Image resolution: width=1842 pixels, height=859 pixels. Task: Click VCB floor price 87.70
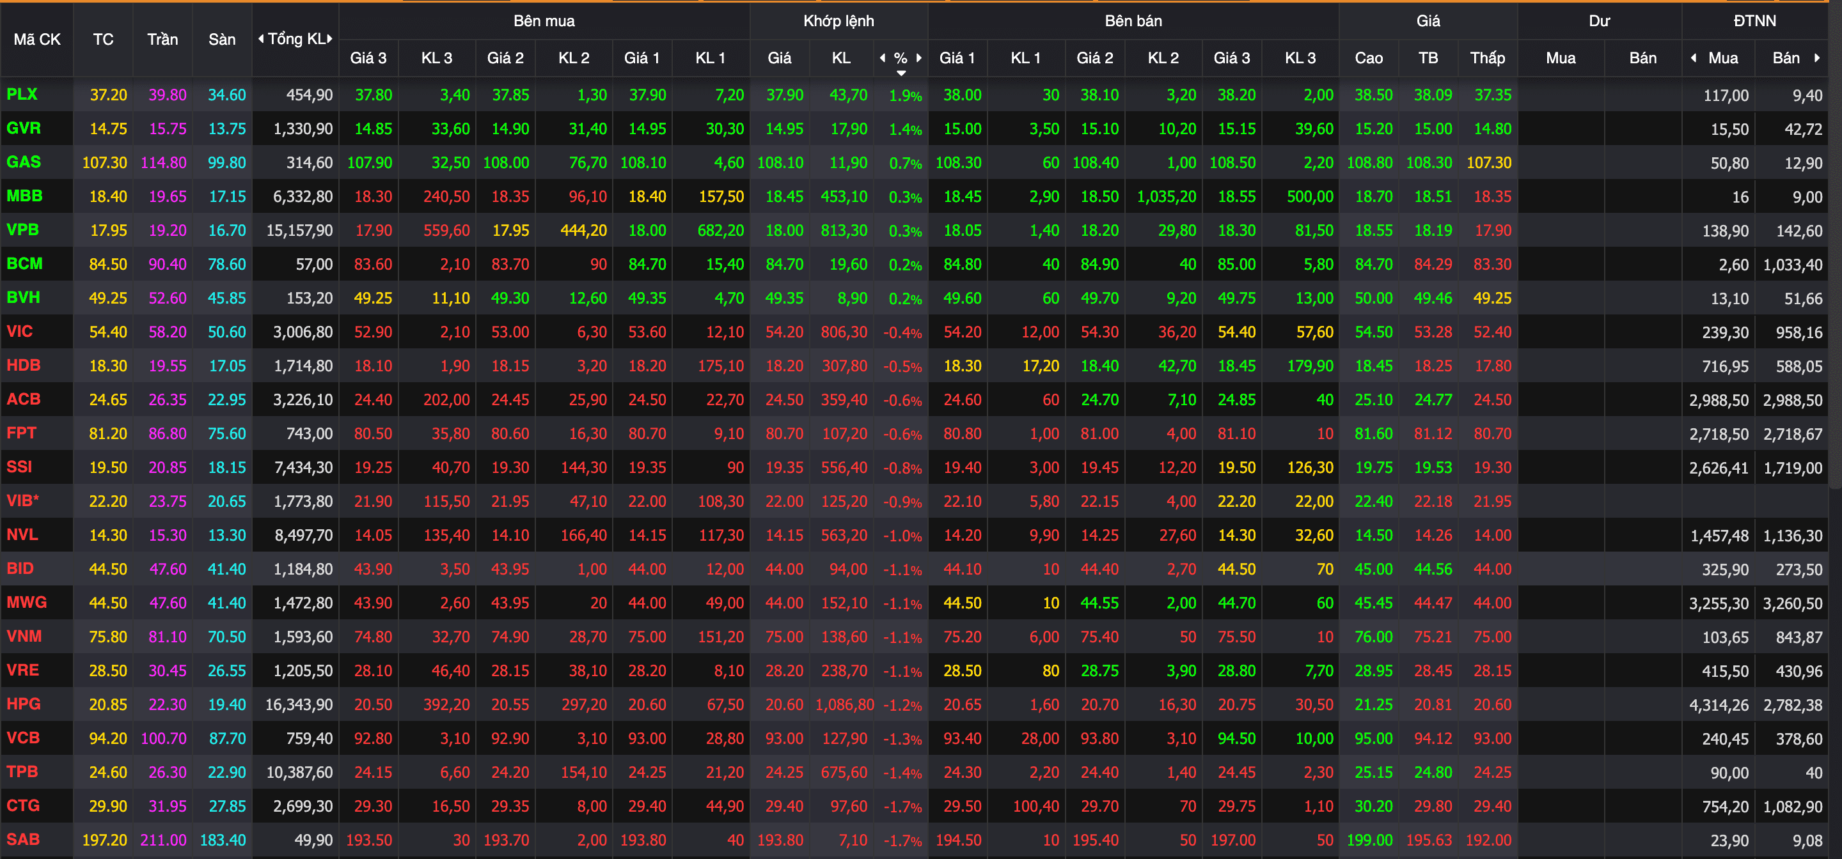click(226, 738)
